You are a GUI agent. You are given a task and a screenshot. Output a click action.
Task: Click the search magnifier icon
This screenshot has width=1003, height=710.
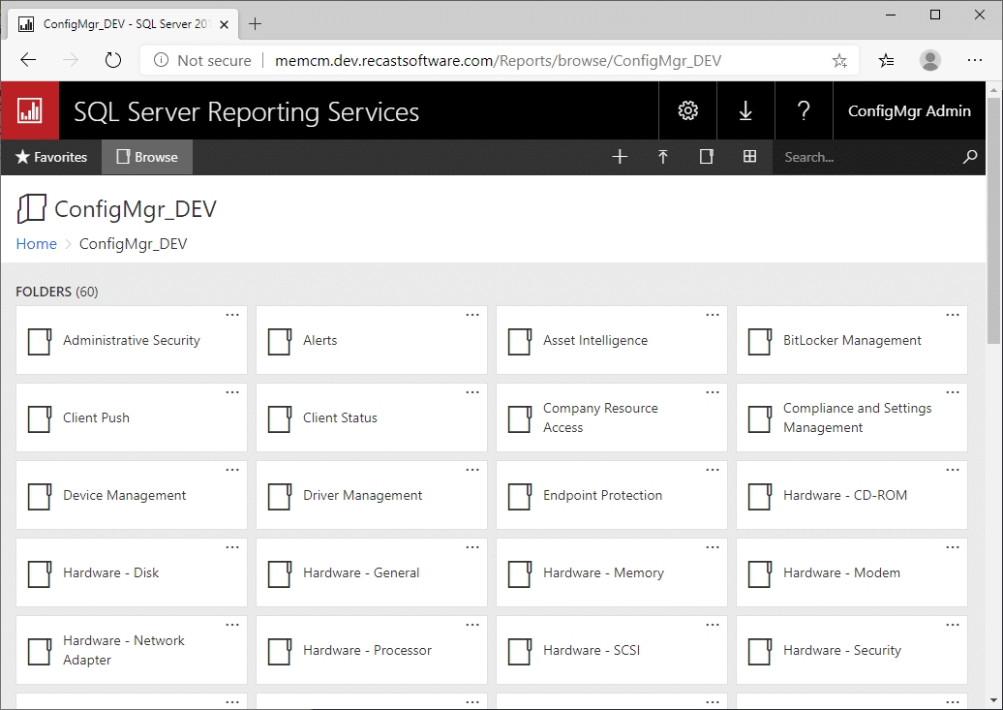coord(970,157)
